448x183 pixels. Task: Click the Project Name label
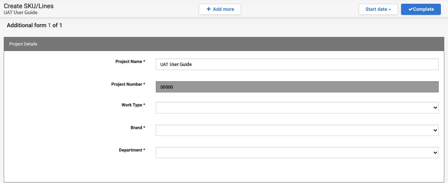(129, 61)
